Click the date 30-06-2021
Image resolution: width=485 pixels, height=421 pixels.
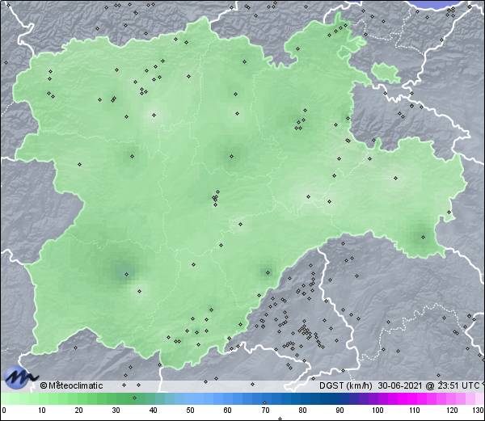click(400, 385)
